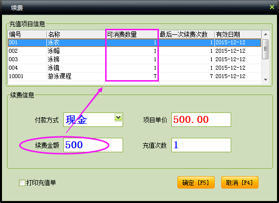Open the 付款方式 dropdown arrow

119,117
